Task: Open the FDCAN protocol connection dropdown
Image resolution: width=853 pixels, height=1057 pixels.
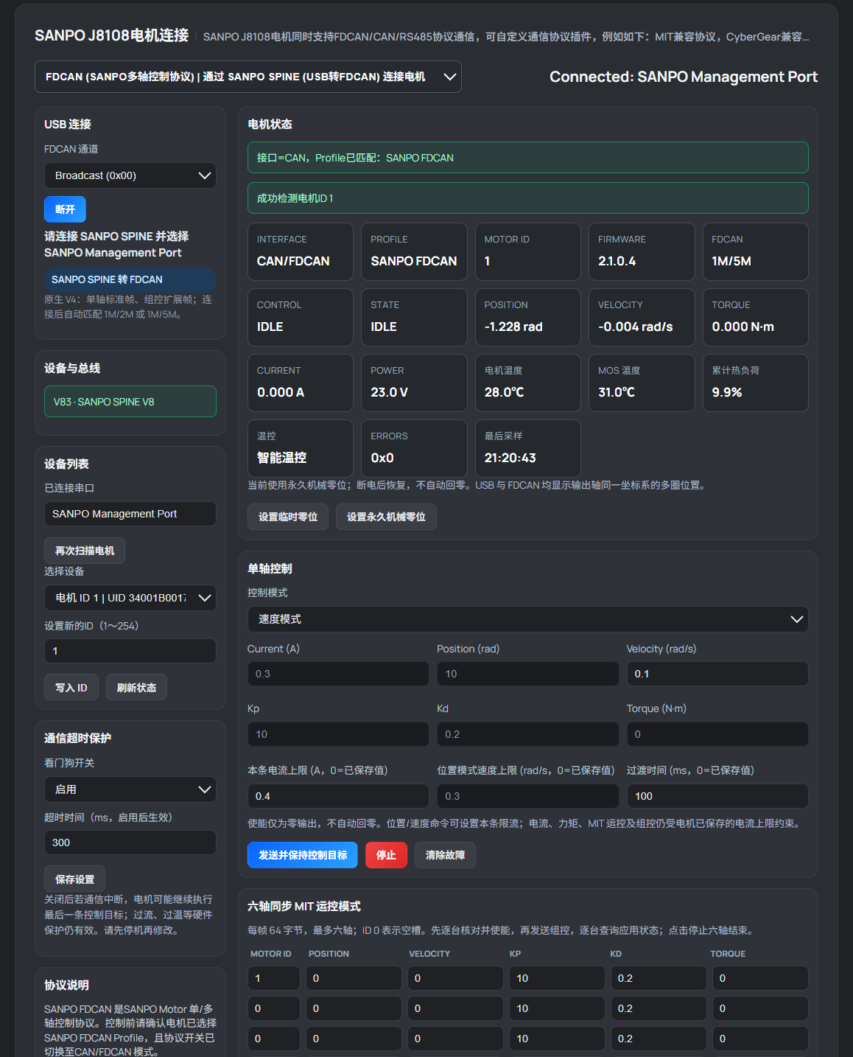Action: coord(248,77)
